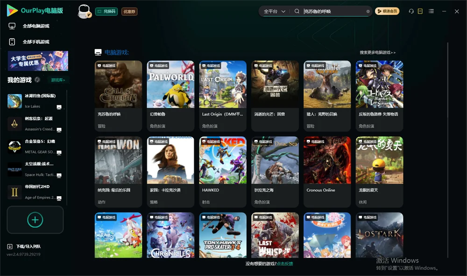Viewport: 467px width, 276px height.
Task: Click the refresh icon beside 我的游戏
Action: pos(37,80)
